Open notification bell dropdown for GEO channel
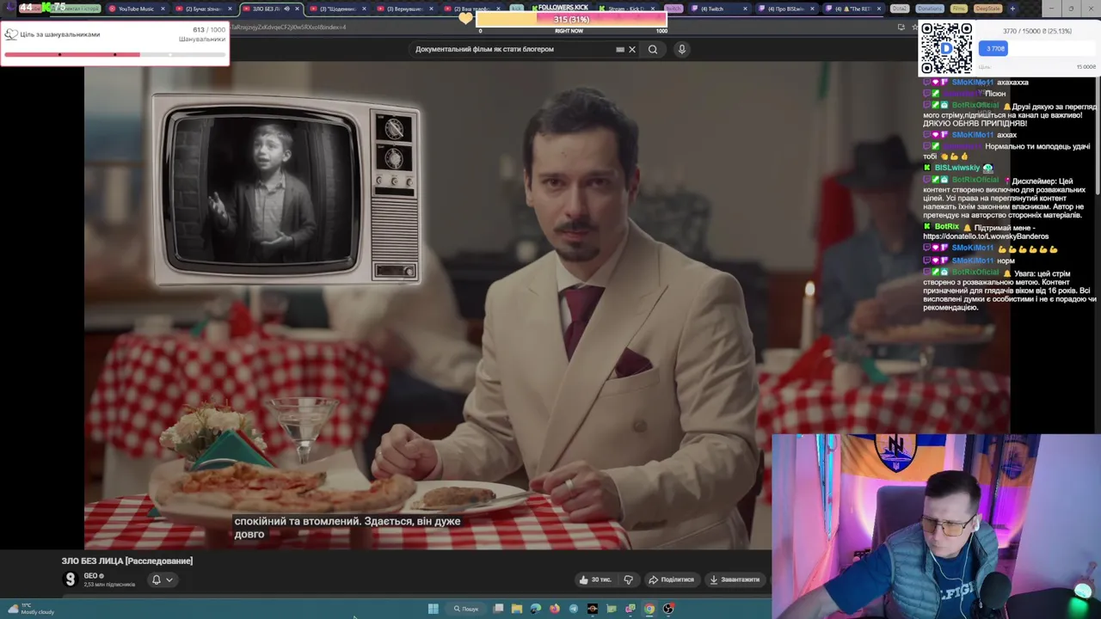Image resolution: width=1101 pixels, height=619 pixels. [162, 579]
